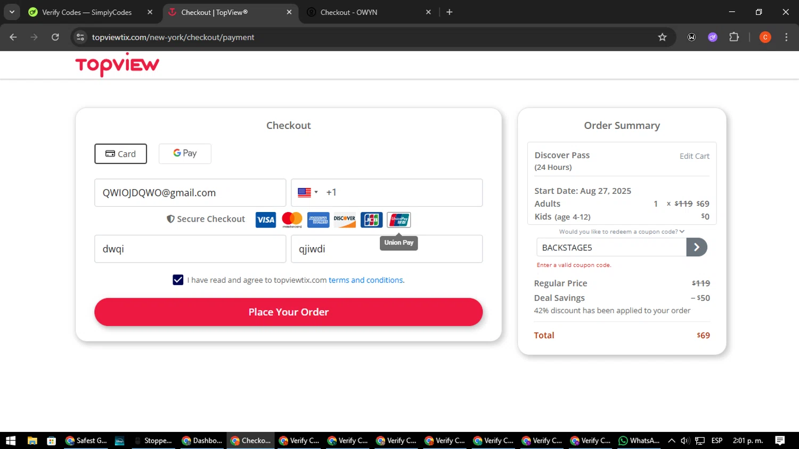The width and height of the screenshot is (799, 449).
Task: Click the Discover card icon
Action: pyautogui.click(x=345, y=219)
